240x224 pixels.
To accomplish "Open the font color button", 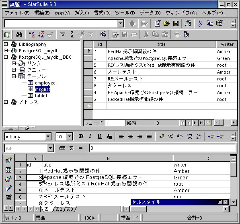I will (x=109, y=136).
